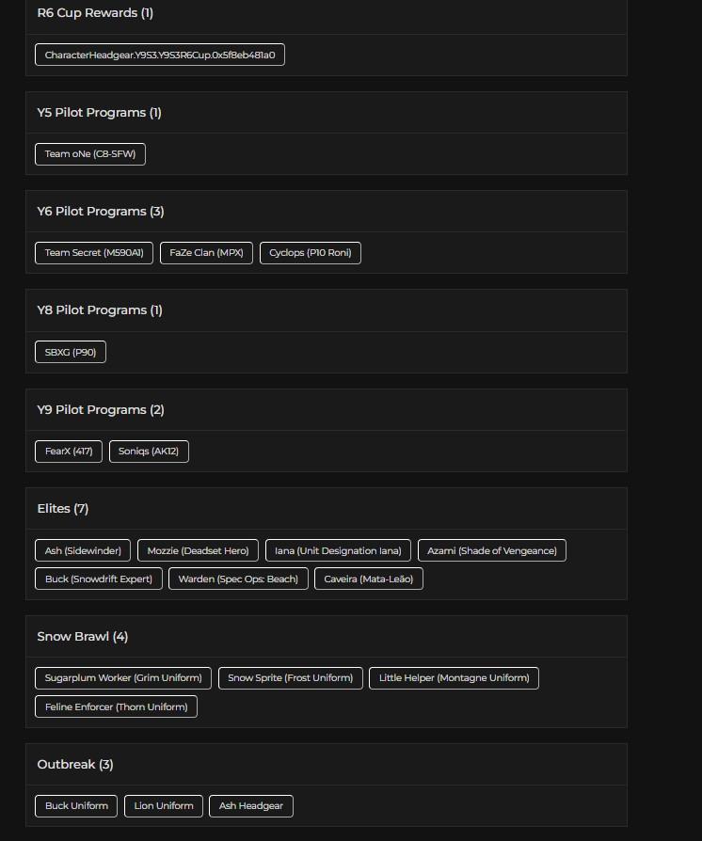This screenshot has width=702, height=841.
Task: Select the Team oNe (C8-SFW) tag
Action: 90,154
